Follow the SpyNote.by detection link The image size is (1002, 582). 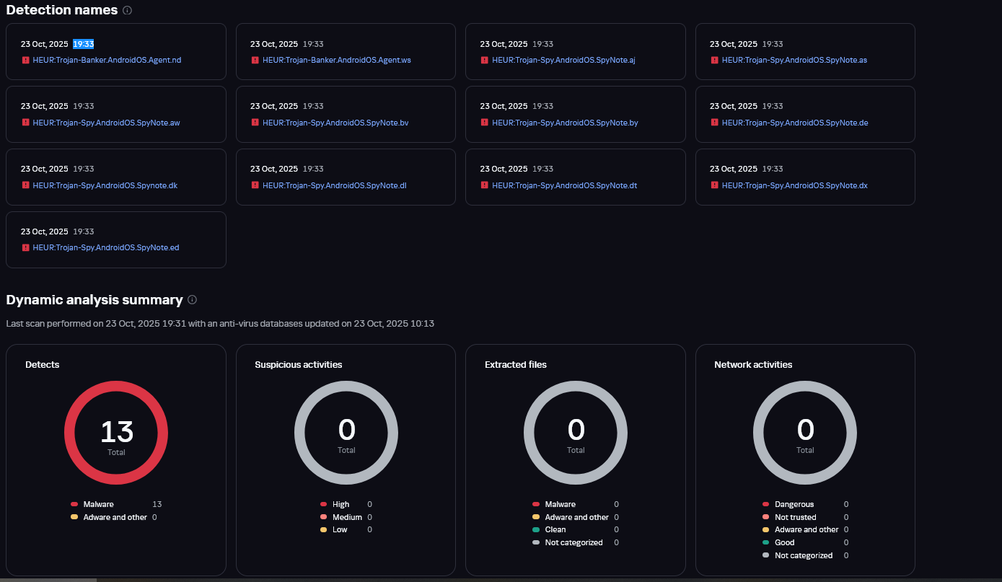point(565,123)
